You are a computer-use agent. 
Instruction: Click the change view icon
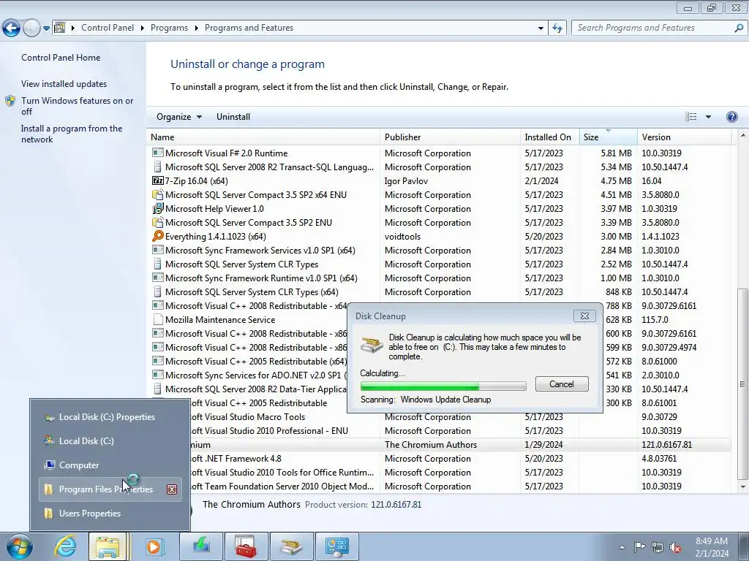click(x=690, y=117)
